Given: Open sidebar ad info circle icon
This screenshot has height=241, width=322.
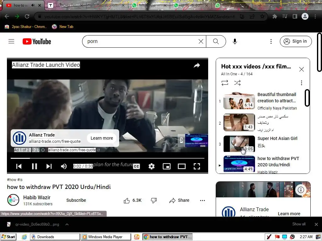Looking at the screenshot, I should click(x=301, y=190).
